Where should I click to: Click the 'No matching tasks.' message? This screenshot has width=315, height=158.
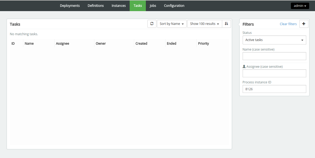pyautogui.click(x=24, y=34)
